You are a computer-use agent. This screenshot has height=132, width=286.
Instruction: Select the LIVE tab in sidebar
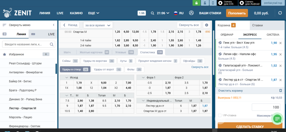coord(43,34)
